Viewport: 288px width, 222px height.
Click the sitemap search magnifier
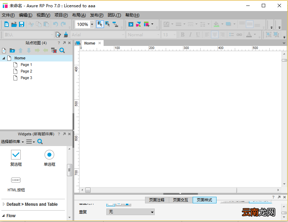coord(62,50)
